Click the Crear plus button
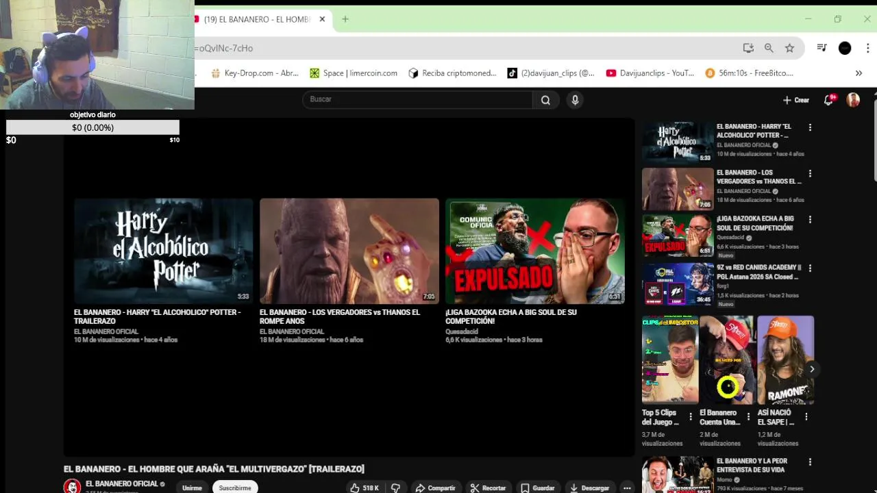877x493 pixels. 796,100
